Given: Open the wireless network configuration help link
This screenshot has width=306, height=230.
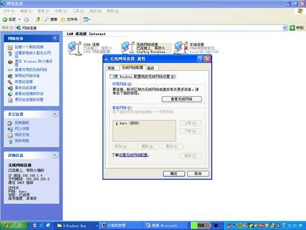Looking at the screenshot, I should (x=133, y=155).
